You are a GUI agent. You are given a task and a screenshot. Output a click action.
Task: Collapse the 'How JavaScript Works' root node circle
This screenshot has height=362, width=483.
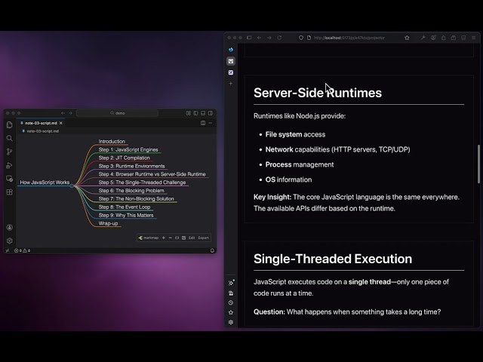[x=72, y=186]
